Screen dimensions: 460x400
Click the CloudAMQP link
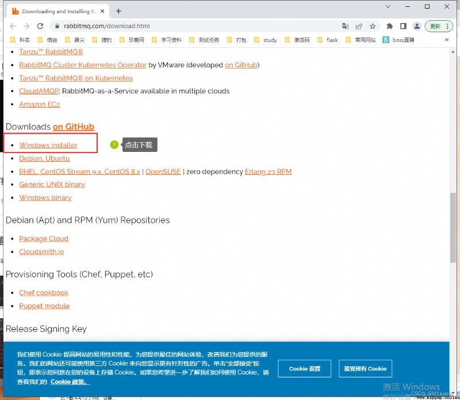[39, 91]
